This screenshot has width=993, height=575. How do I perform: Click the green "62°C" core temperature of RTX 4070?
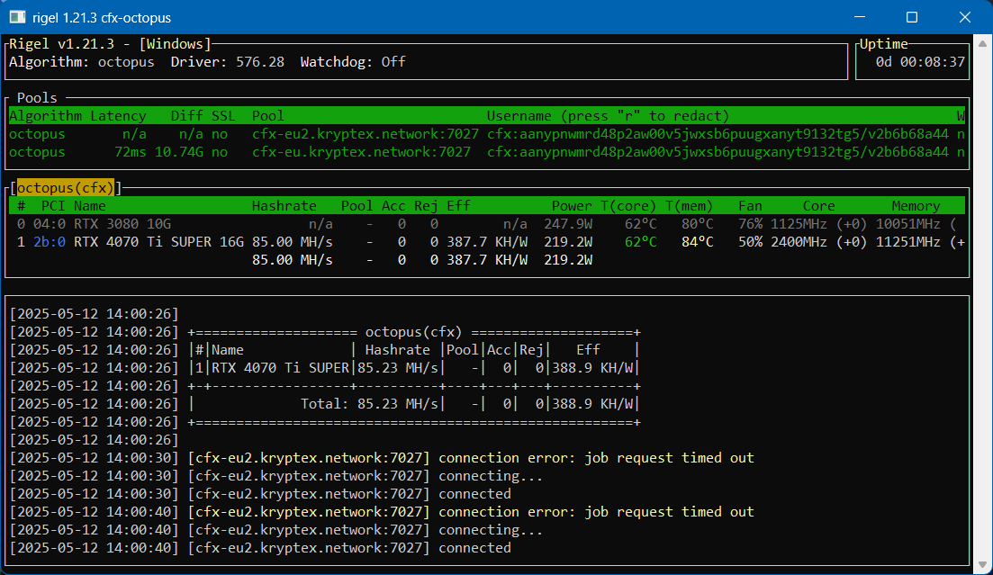[x=640, y=242]
